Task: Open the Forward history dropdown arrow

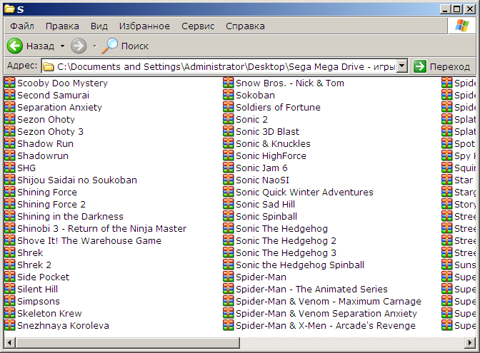Action: (x=94, y=46)
